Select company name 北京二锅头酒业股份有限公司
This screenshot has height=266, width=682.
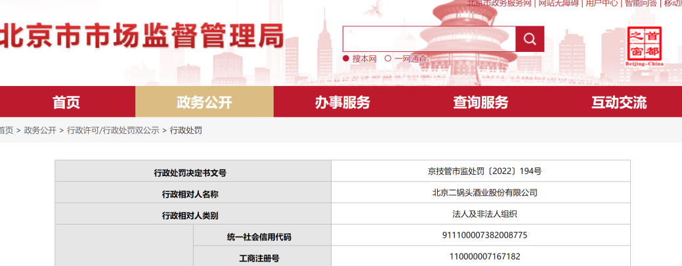[484, 192]
